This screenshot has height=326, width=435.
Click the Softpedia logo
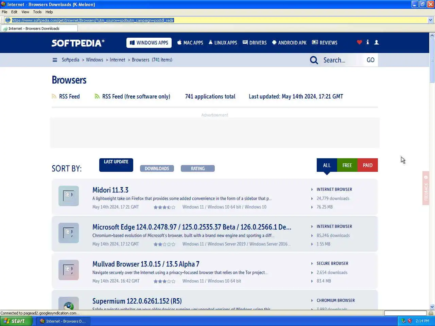click(x=78, y=43)
